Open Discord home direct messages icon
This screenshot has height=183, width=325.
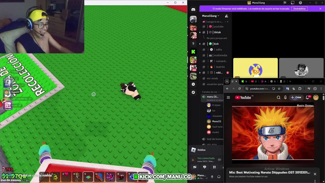pos(193,9)
